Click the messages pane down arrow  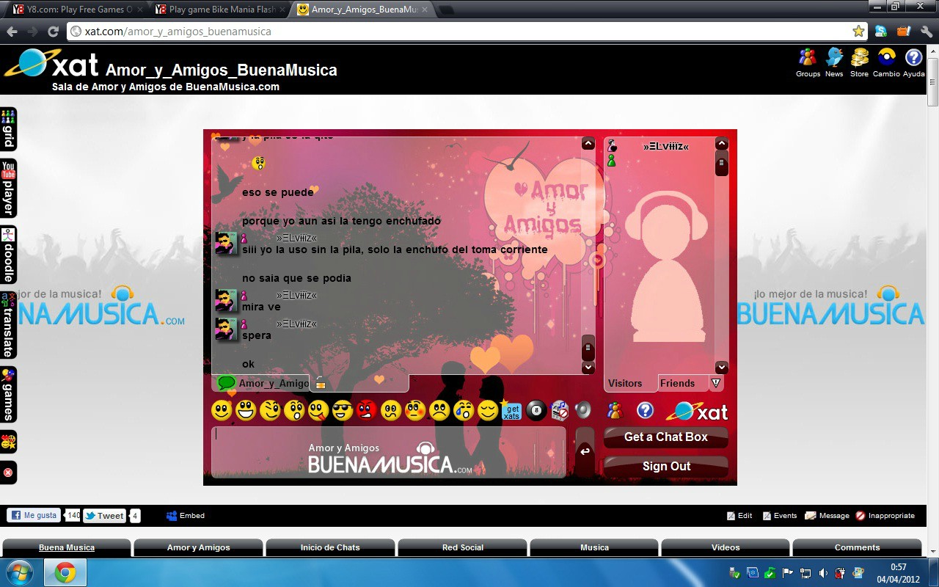(x=588, y=367)
